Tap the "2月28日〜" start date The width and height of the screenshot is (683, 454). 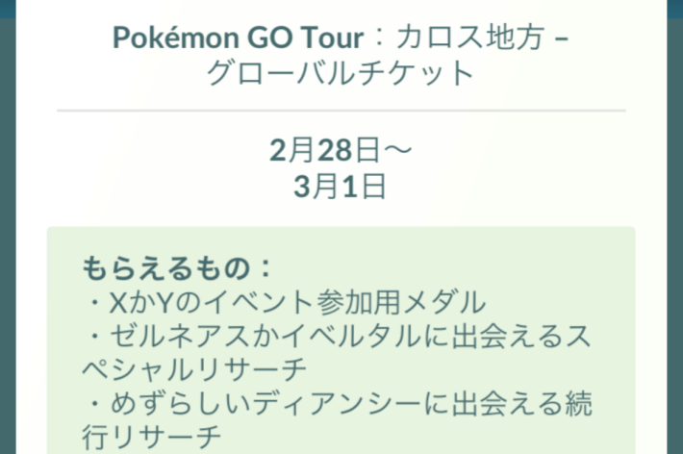click(x=341, y=152)
